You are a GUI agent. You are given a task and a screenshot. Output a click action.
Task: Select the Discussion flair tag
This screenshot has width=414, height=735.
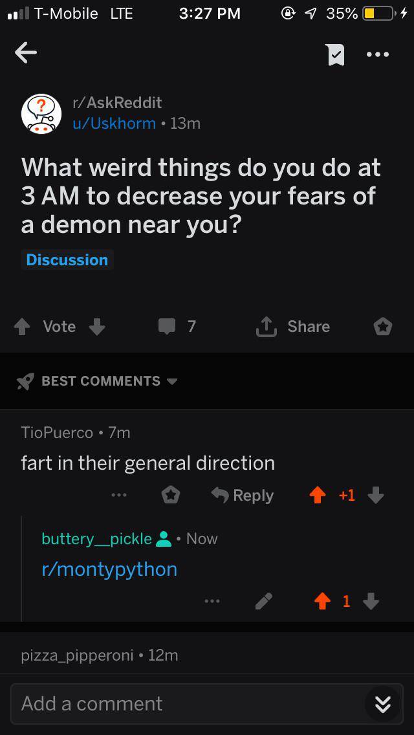click(67, 260)
